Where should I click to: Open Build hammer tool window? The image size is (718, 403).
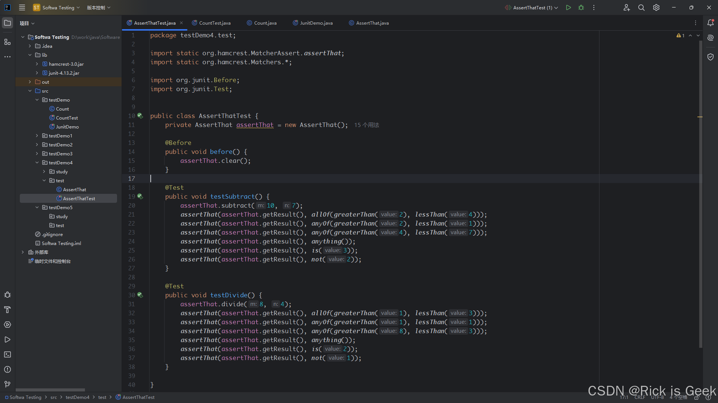(x=7, y=310)
